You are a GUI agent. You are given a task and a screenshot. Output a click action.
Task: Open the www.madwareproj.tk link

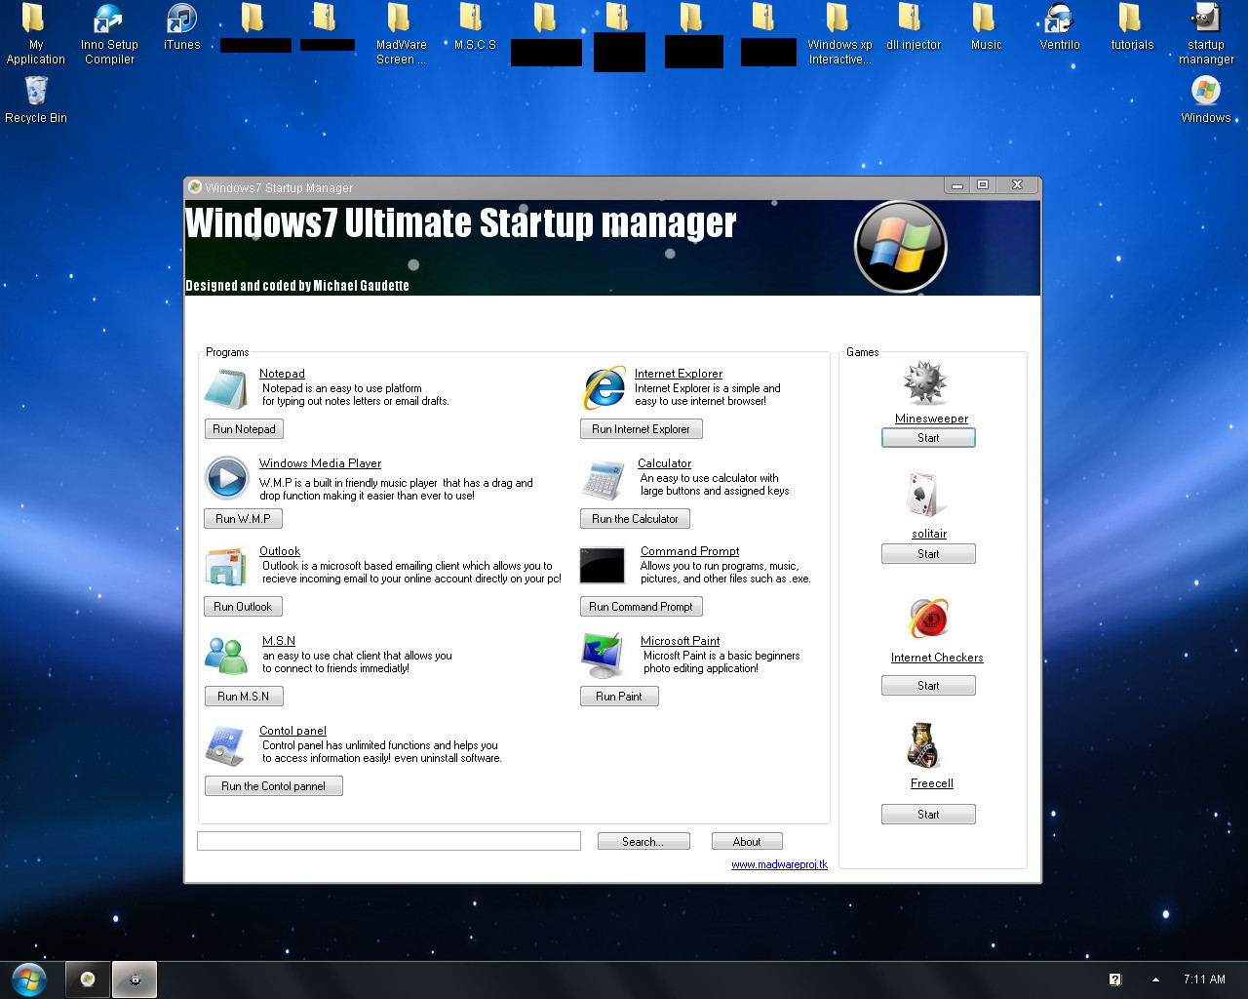pos(779,864)
